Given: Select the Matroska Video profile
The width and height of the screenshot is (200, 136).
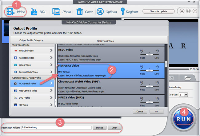Looking at the screenshot, I should click(x=111, y=71).
